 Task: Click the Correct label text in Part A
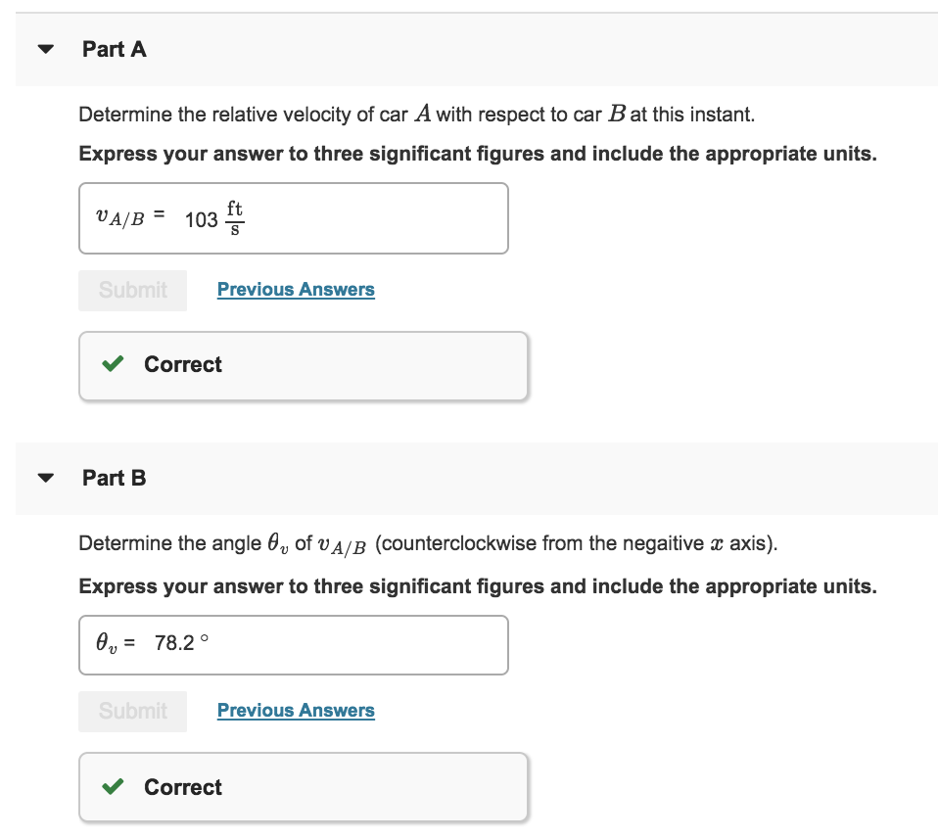coord(182,364)
